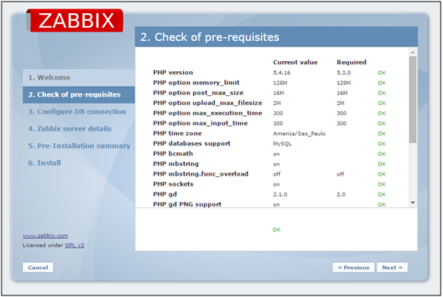Go to 3. Configure DB connection step
443x297 pixels.
point(77,111)
